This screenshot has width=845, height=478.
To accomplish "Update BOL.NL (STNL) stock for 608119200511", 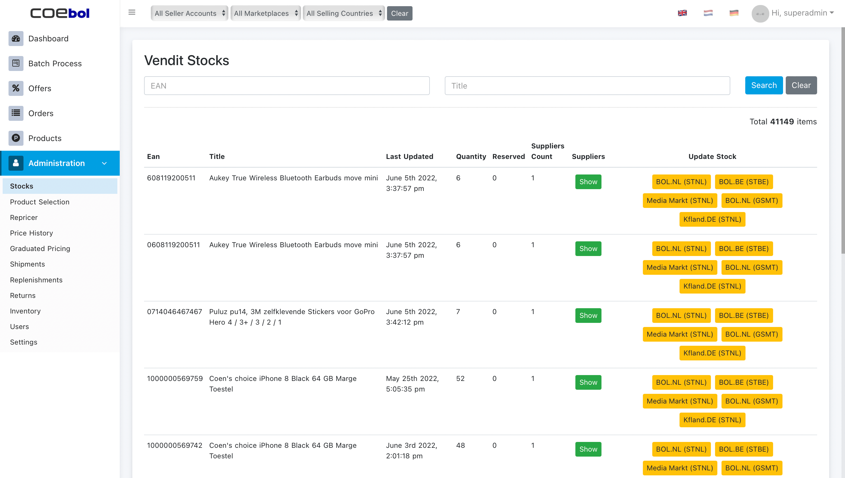I will [x=681, y=182].
